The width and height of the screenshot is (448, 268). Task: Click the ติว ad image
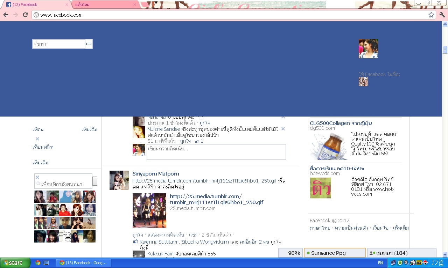coord(320,188)
